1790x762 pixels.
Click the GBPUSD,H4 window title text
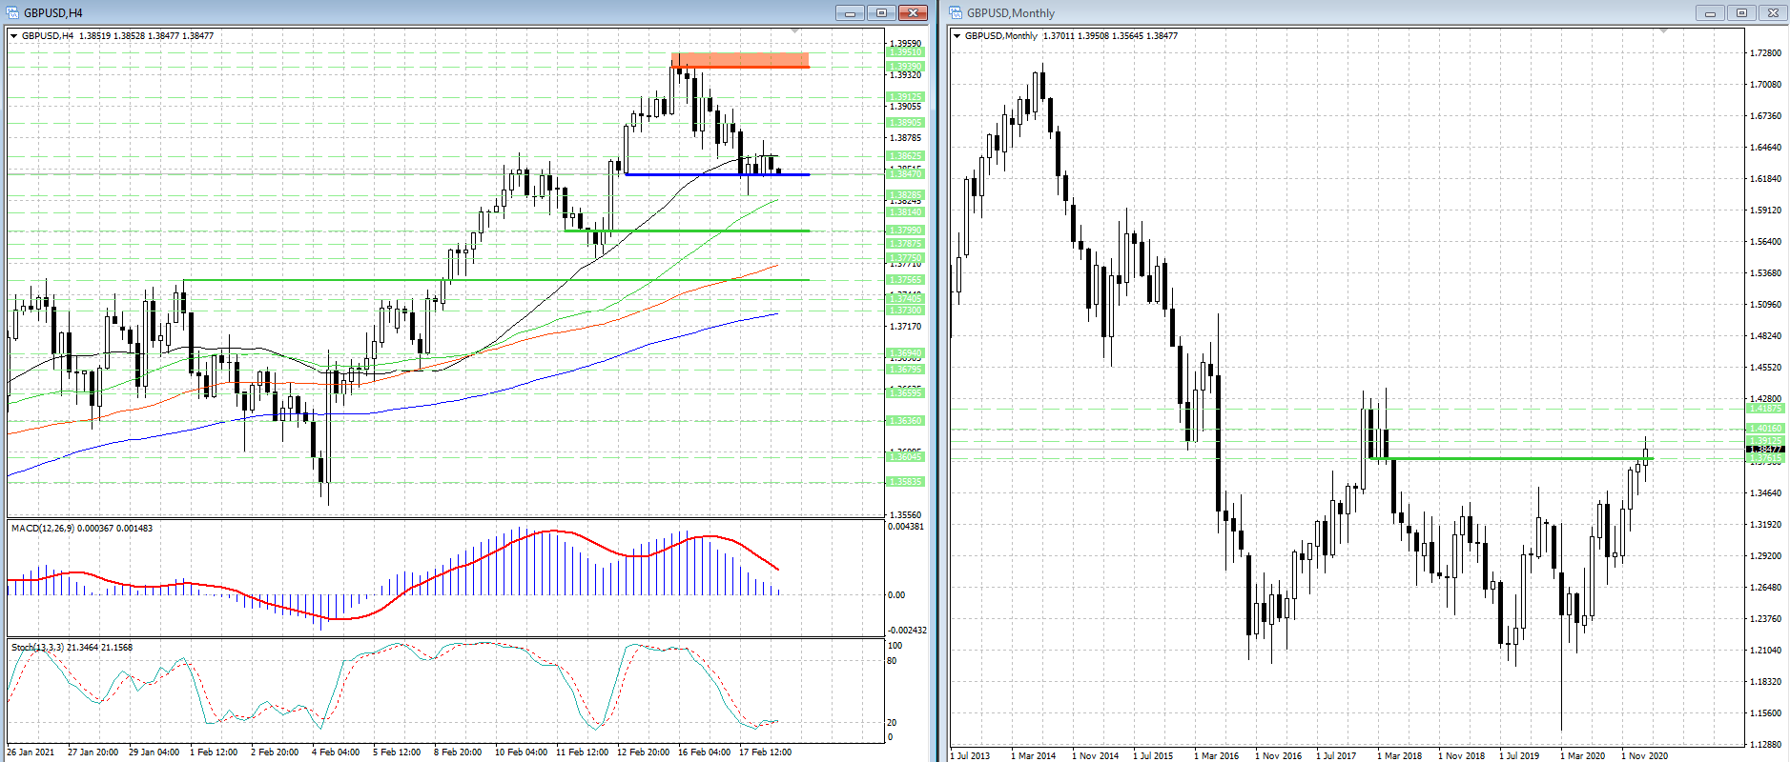[53, 13]
